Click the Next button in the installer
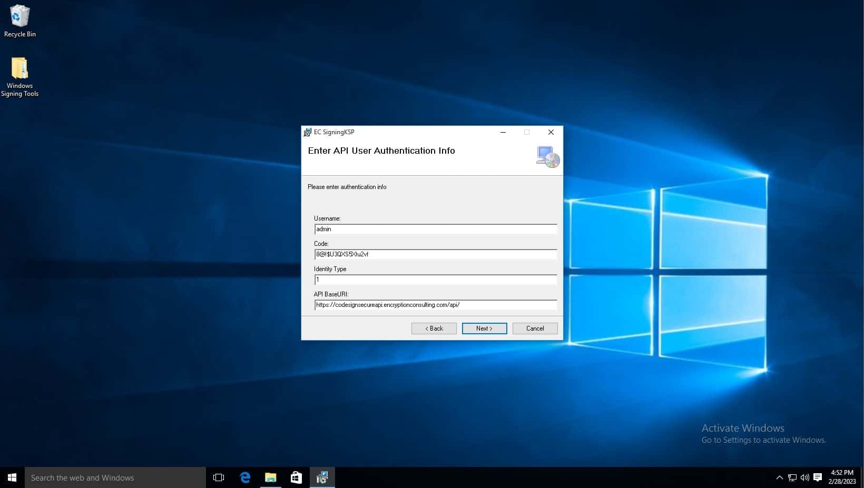This screenshot has width=864, height=488. pos(484,328)
